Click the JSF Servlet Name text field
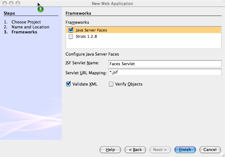This screenshot has height=157, width=225. [x=164, y=64]
